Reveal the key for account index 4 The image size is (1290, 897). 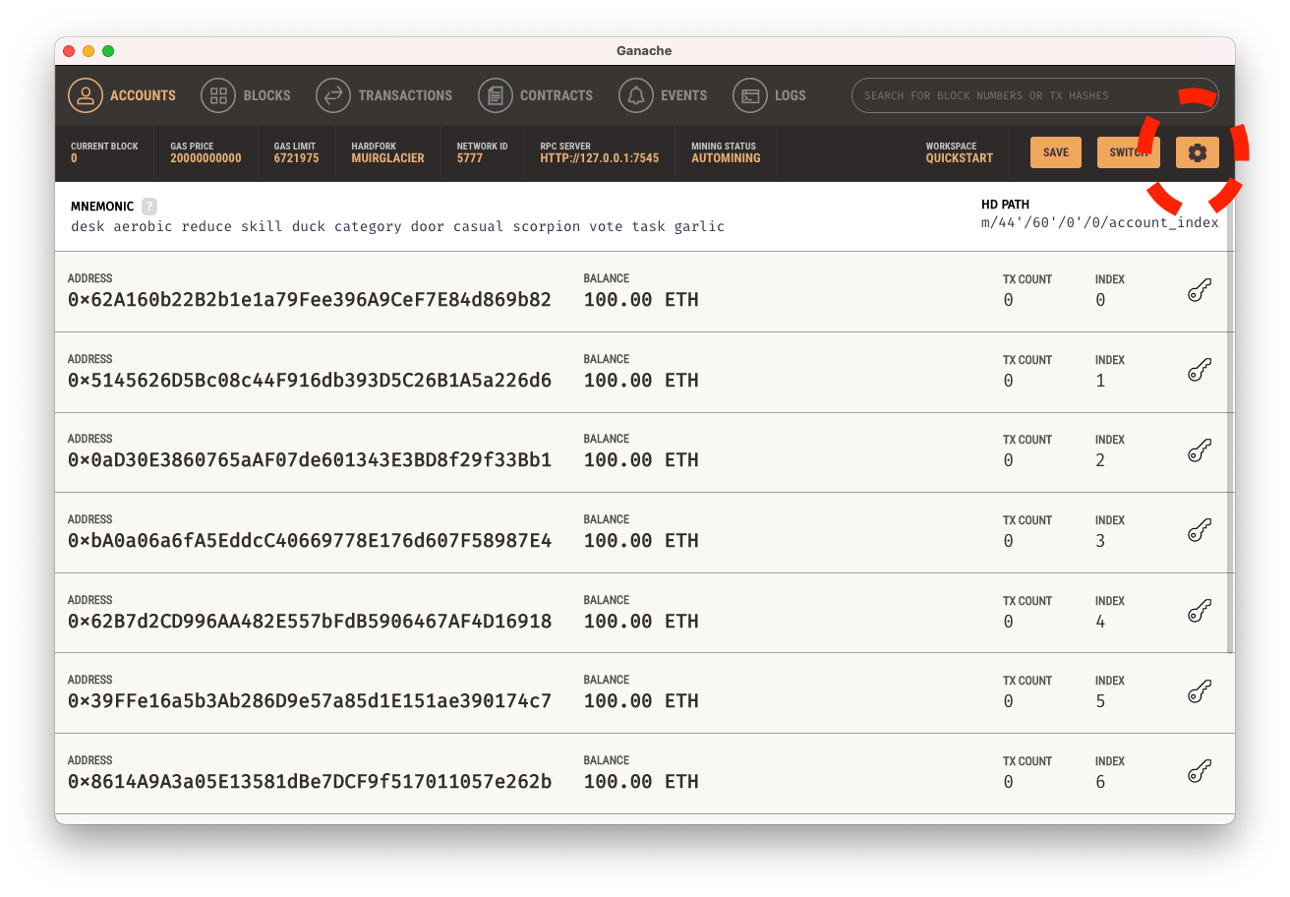[1199, 612]
